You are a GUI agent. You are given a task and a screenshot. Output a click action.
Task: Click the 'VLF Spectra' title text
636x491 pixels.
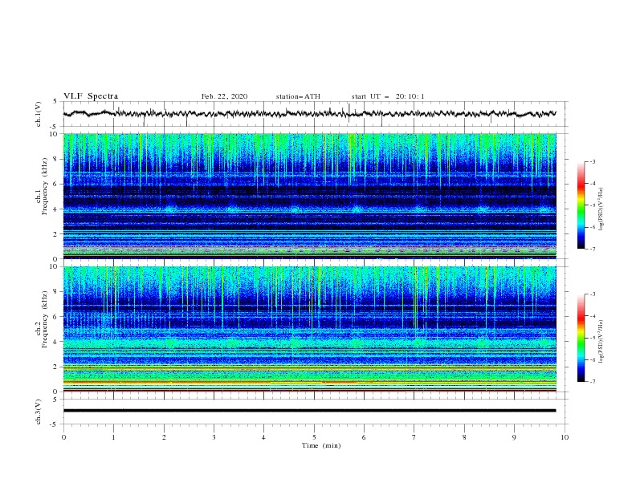[91, 96]
